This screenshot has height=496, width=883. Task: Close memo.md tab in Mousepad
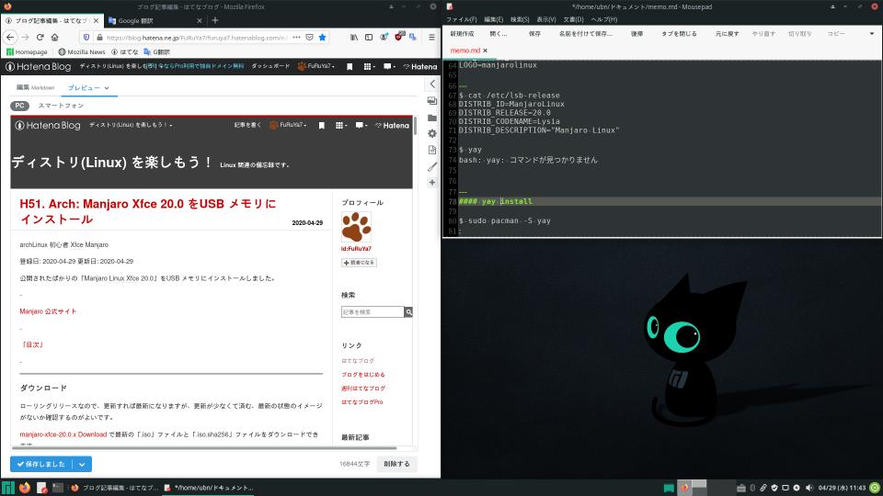486,51
